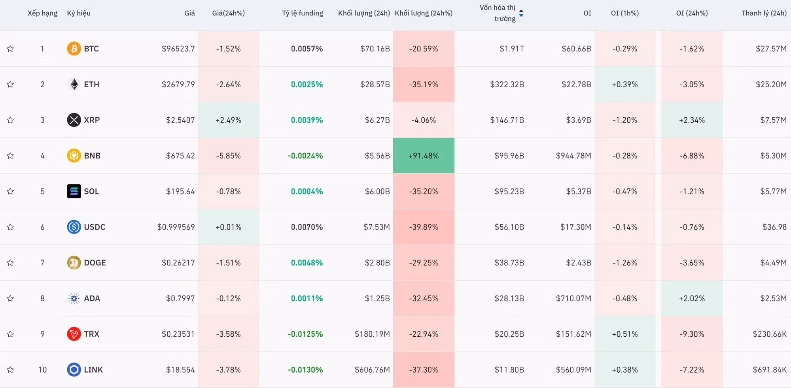This screenshot has height=388, width=791.
Task: Click the Chainlink (LINK) coin icon
Action: click(74, 369)
